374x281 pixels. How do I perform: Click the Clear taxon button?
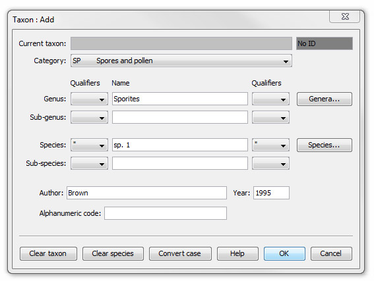point(48,253)
